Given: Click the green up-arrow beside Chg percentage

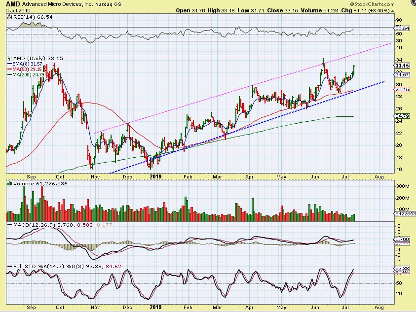Looking at the screenshot, I should pos(393,11).
